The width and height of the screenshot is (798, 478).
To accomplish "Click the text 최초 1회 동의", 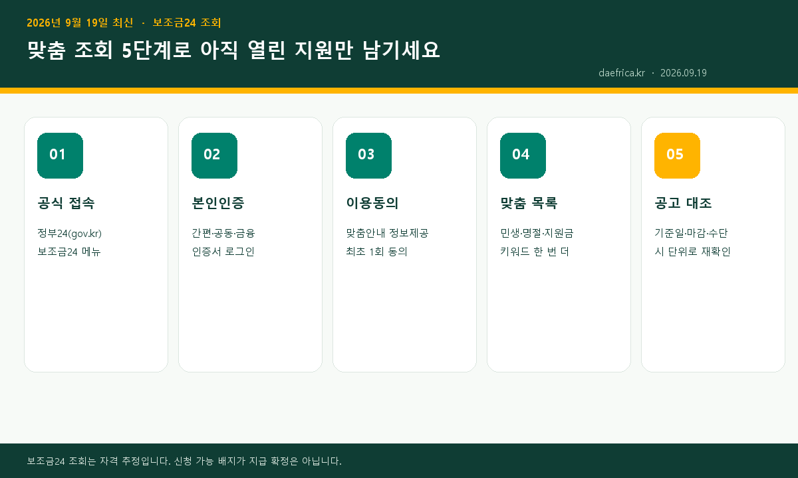I will coord(376,252).
